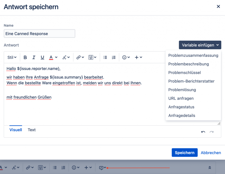Open the Variable einfügen dropdown
The width and height of the screenshot is (225, 174).
click(200, 45)
